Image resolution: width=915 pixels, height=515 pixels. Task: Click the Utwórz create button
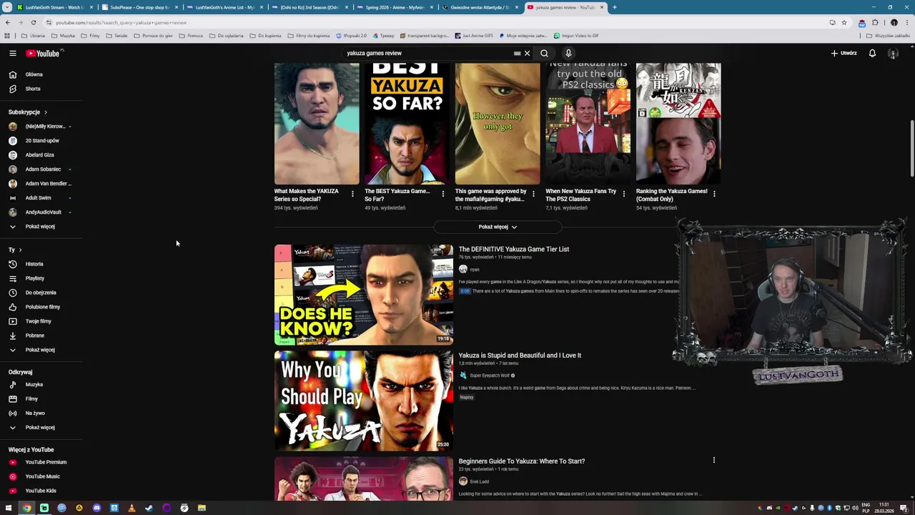[x=844, y=53]
